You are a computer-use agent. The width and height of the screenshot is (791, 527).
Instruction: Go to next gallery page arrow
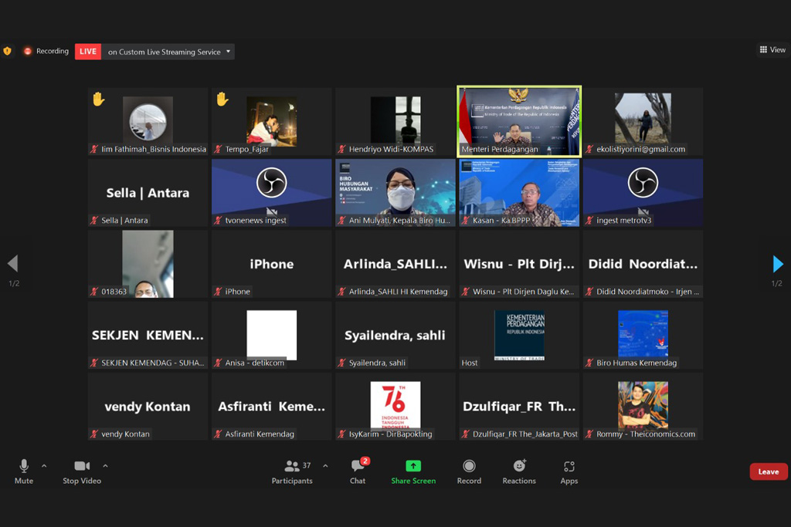click(x=777, y=265)
